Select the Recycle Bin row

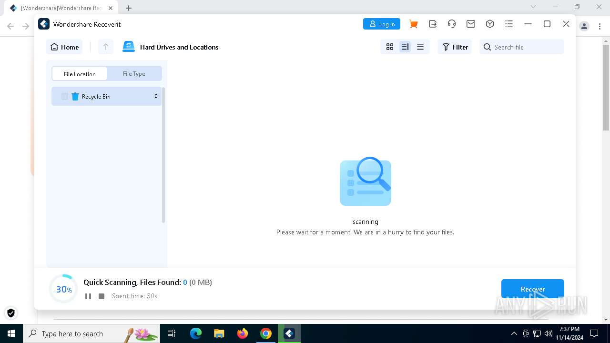pos(106,96)
